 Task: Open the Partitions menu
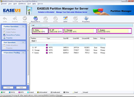pyautogui.click(x=22, y=4)
